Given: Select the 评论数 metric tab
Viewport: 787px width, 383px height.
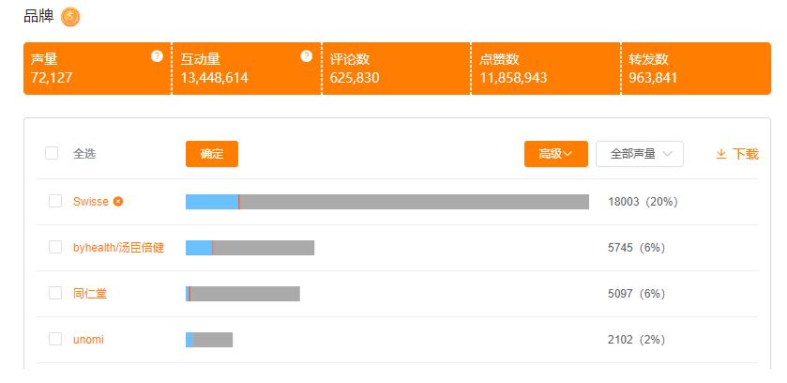Looking at the screenshot, I should [396, 68].
